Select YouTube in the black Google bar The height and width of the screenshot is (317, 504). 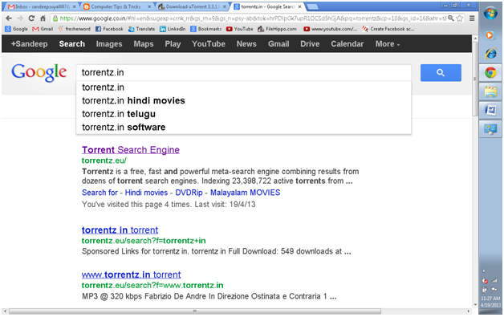point(209,44)
